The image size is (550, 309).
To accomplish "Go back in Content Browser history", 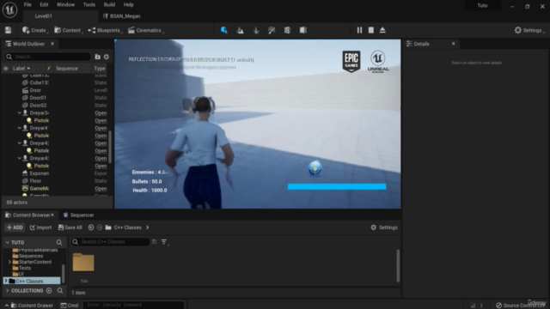I will (91, 227).
